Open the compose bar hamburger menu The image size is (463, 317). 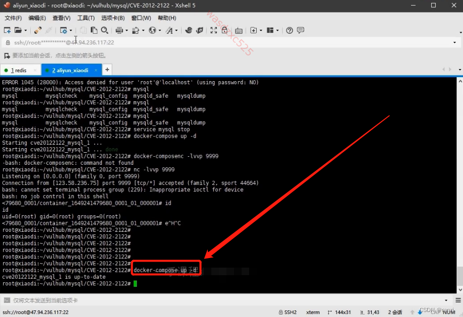tap(458, 300)
